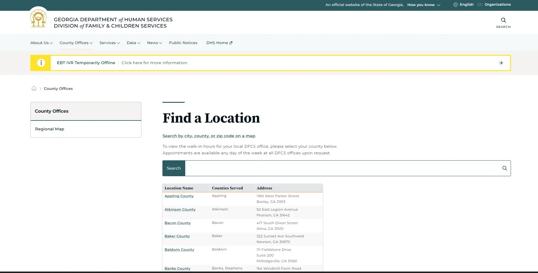Open the Organizations list

(497, 4)
